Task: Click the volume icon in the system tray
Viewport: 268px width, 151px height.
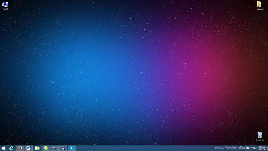Action: (x=254, y=148)
